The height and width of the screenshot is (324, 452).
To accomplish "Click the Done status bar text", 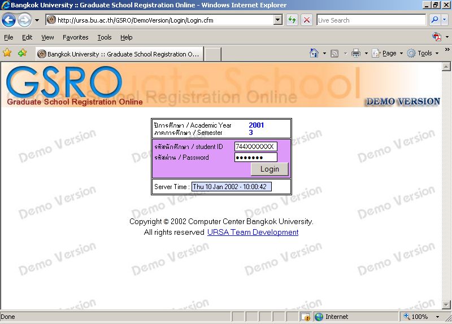I will [8, 317].
